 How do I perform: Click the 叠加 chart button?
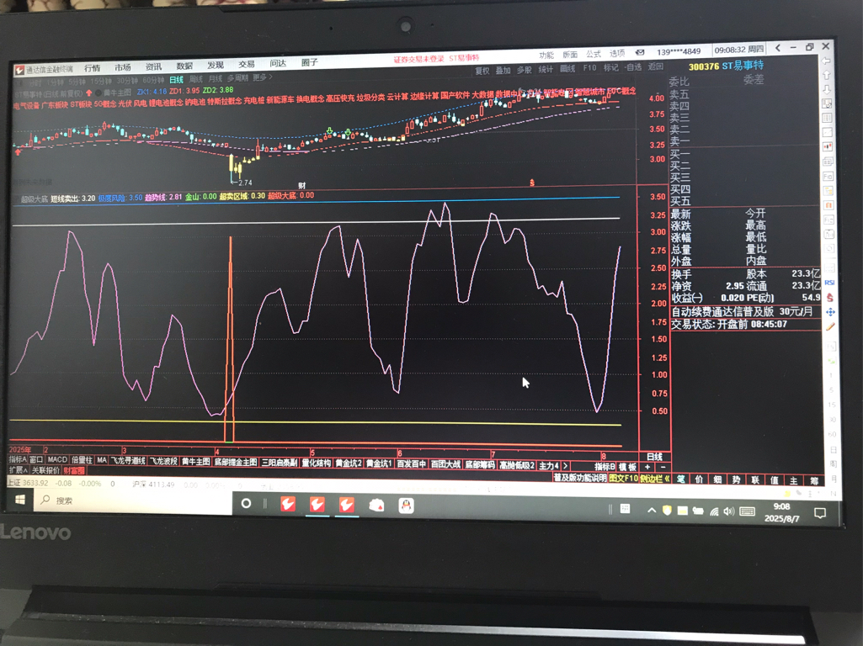[503, 71]
